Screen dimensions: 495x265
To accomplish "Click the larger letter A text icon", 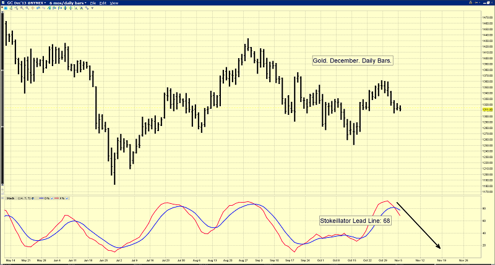I will [x=82, y=8].
